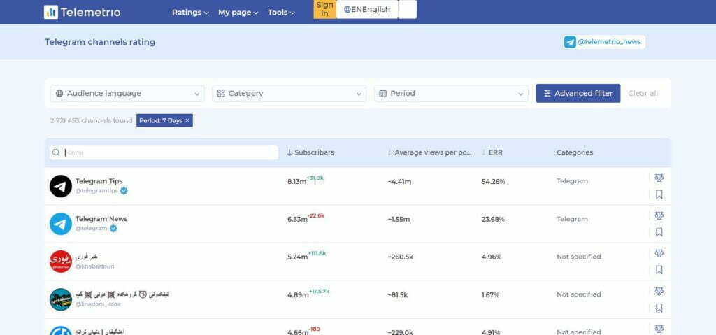Open the Audience language dropdown
The height and width of the screenshot is (335, 716).
(x=127, y=93)
